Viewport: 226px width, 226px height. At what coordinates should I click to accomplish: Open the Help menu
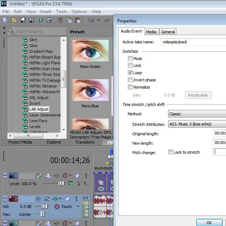coord(96,12)
